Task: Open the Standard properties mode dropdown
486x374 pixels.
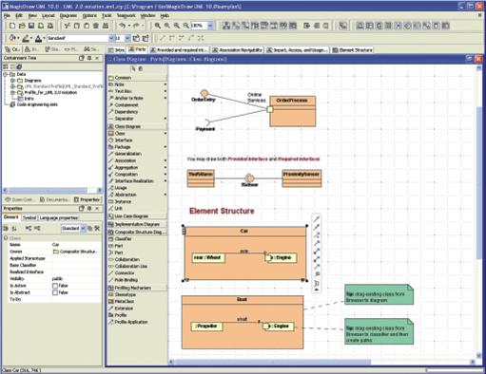Action: pyautogui.click(x=83, y=228)
